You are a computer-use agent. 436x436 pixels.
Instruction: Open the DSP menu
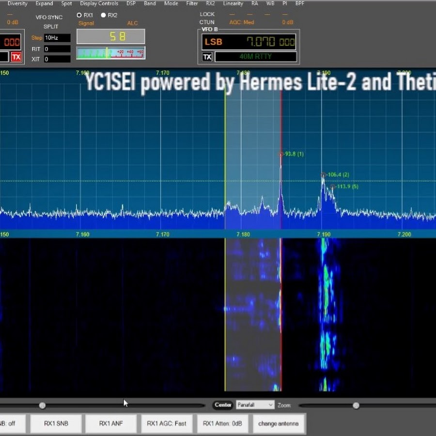pos(131,3)
